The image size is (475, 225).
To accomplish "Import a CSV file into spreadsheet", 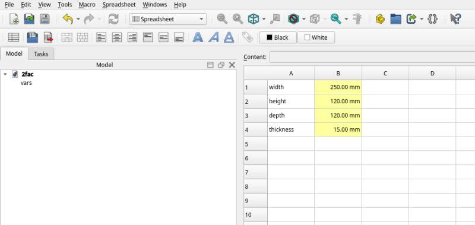I will tap(33, 37).
